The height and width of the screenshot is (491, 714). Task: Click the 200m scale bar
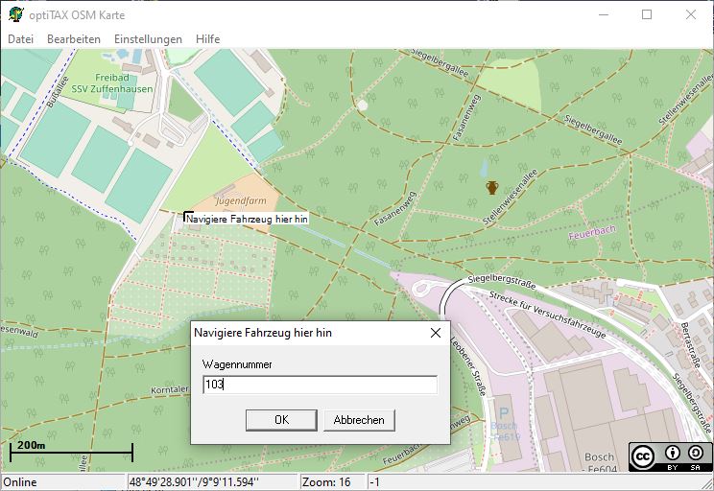pos(71,452)
